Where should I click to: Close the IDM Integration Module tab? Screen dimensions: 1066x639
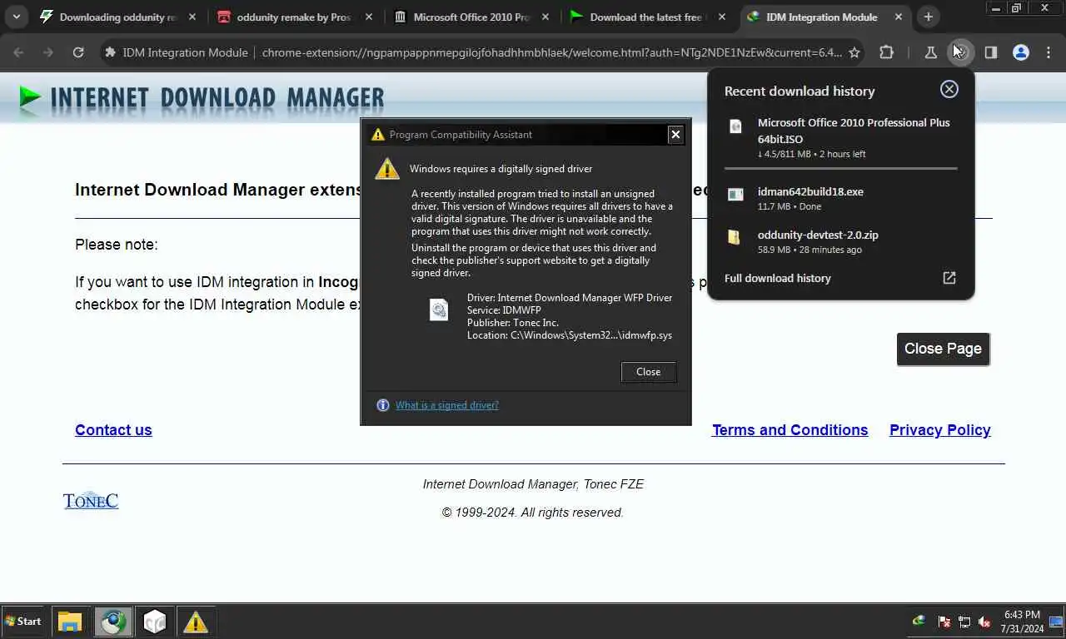point(899,17)
